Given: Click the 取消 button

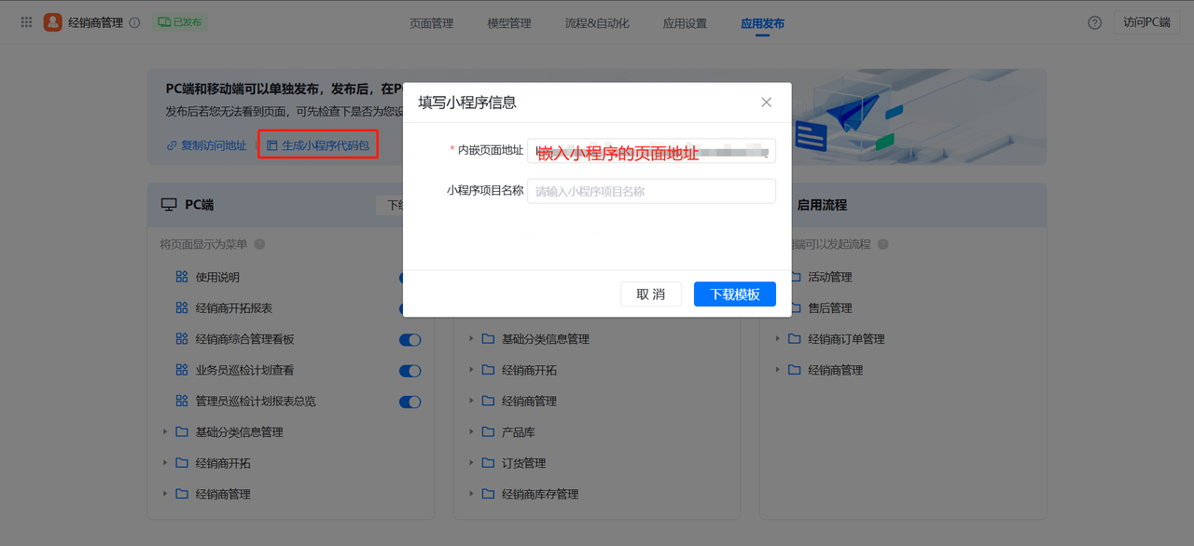Looking at the screenshot, I should (x=650, y=294).
